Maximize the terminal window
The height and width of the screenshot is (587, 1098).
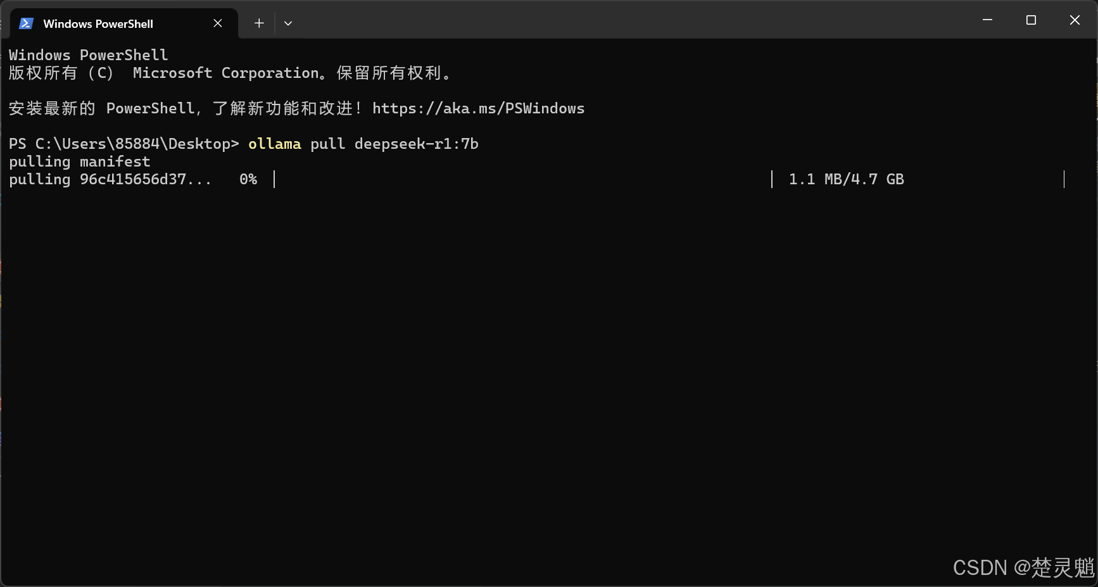point(1031,20)
